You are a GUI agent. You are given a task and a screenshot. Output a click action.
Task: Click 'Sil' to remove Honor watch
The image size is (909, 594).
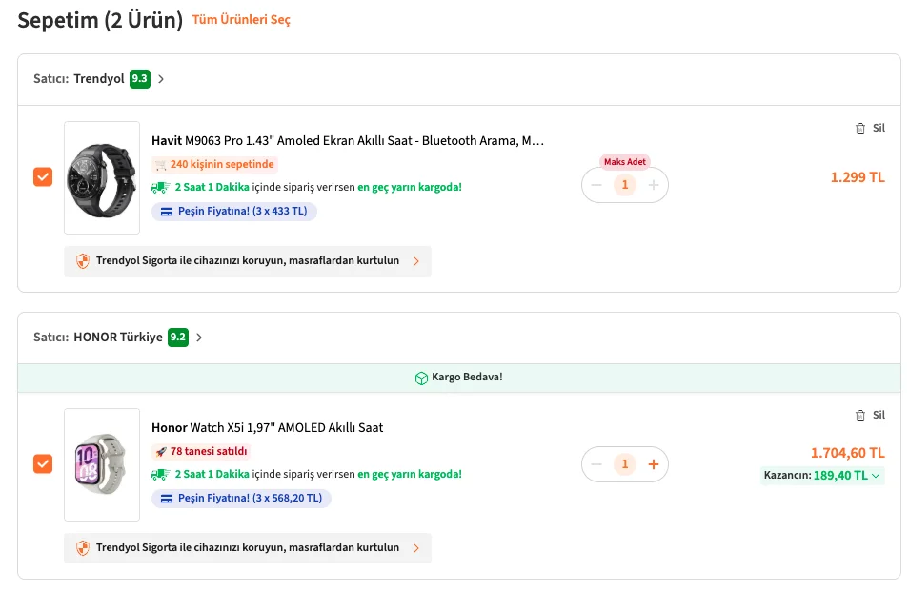pos(879,416)
